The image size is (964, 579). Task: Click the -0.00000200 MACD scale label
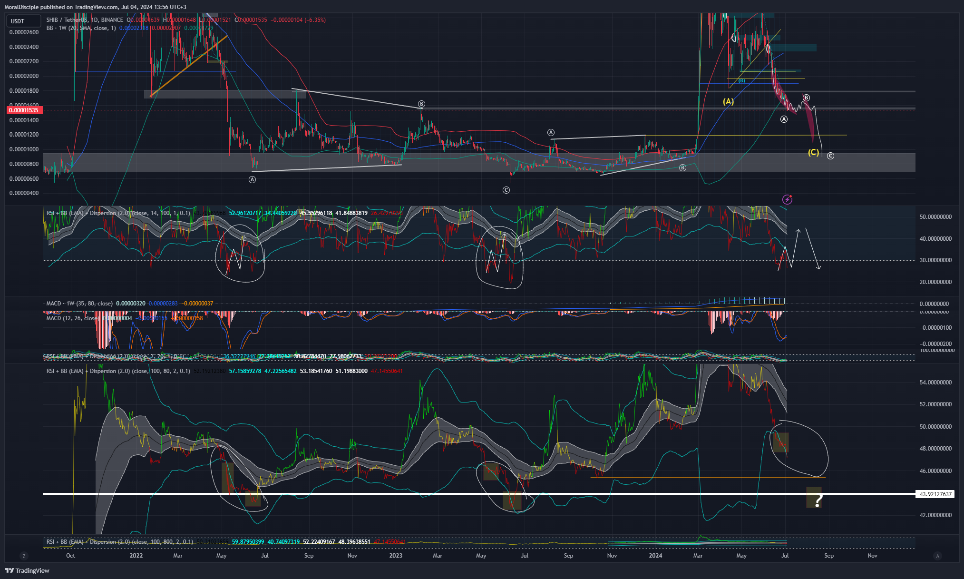[935, 343]
